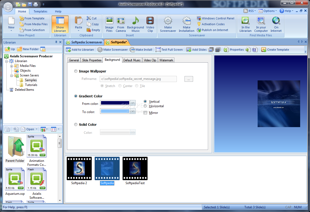
Task: Empty the clipboard
Action: point(93,30)
